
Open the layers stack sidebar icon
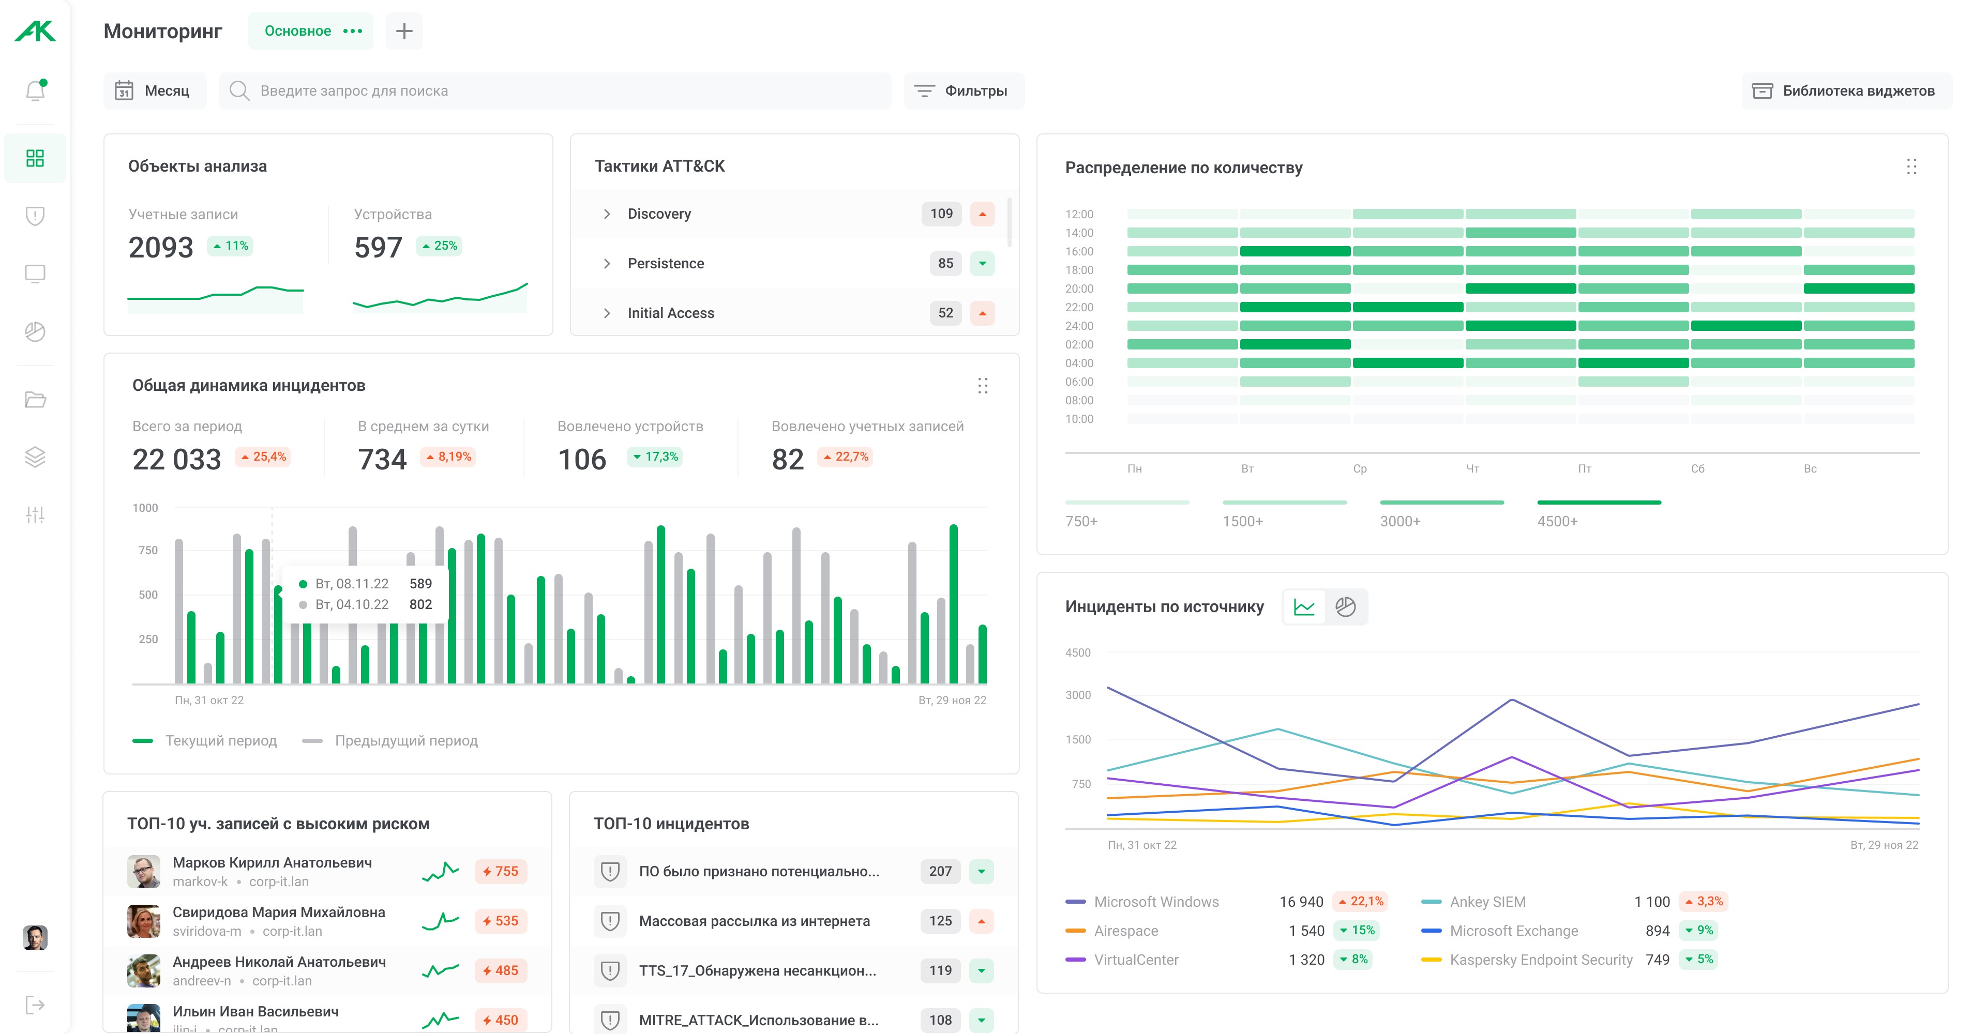tap(35, 457)
